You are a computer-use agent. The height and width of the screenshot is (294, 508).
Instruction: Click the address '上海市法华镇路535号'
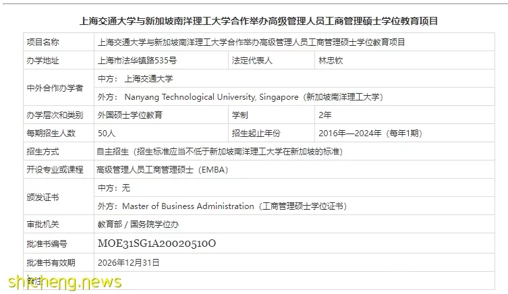point(138,61)
